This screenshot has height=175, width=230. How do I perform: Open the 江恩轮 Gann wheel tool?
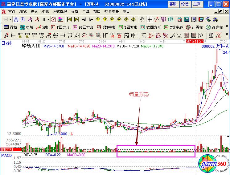point(195,27)
